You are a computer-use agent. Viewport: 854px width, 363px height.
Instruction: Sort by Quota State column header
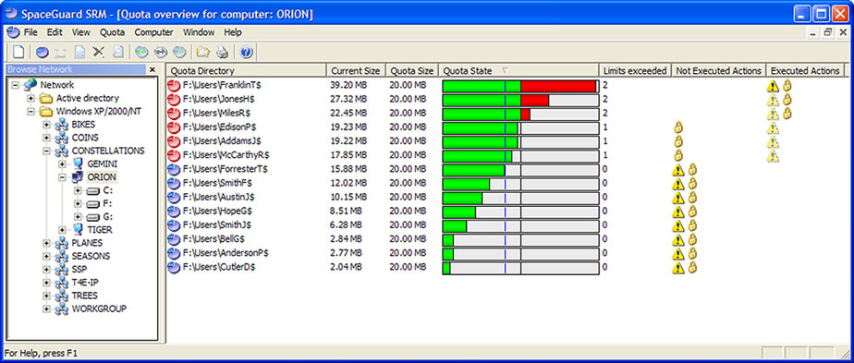518,71
